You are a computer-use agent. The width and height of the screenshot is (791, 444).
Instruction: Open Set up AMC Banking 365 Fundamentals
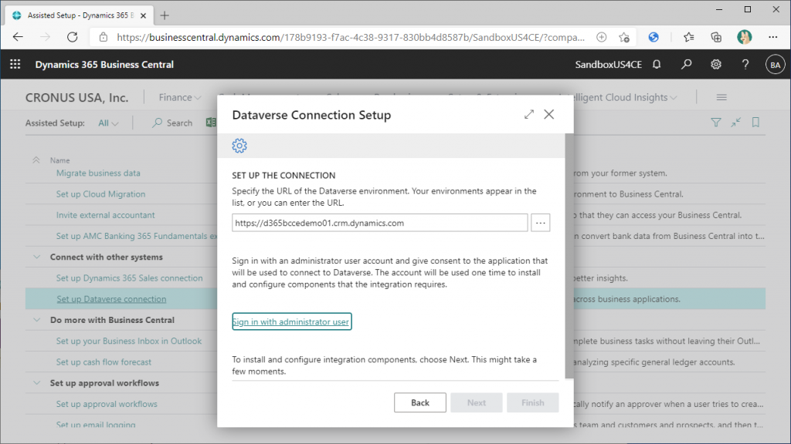(x=136, y=236)
